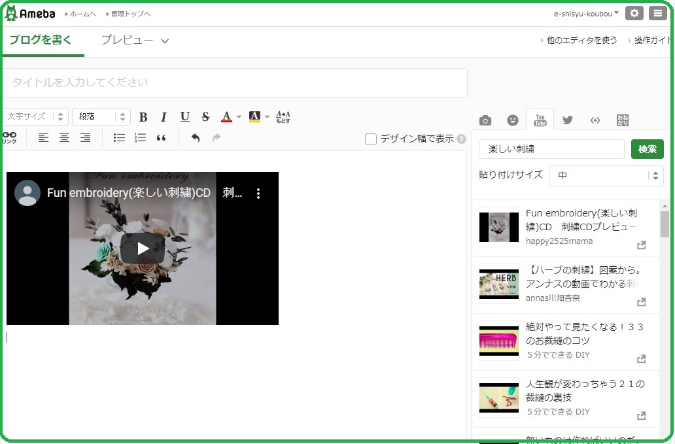Play the embedded Fun embroidery video
Image resolution: width=675 pixels, height=444 pixels.
143,248
